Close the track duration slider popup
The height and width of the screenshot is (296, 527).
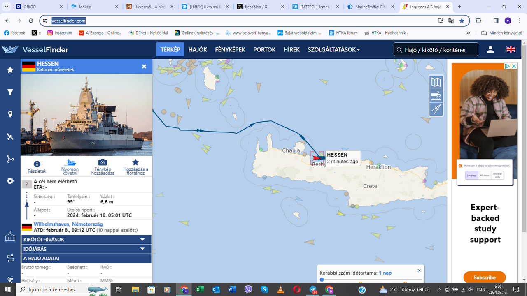pyautogui.click(x=419, y=271)
